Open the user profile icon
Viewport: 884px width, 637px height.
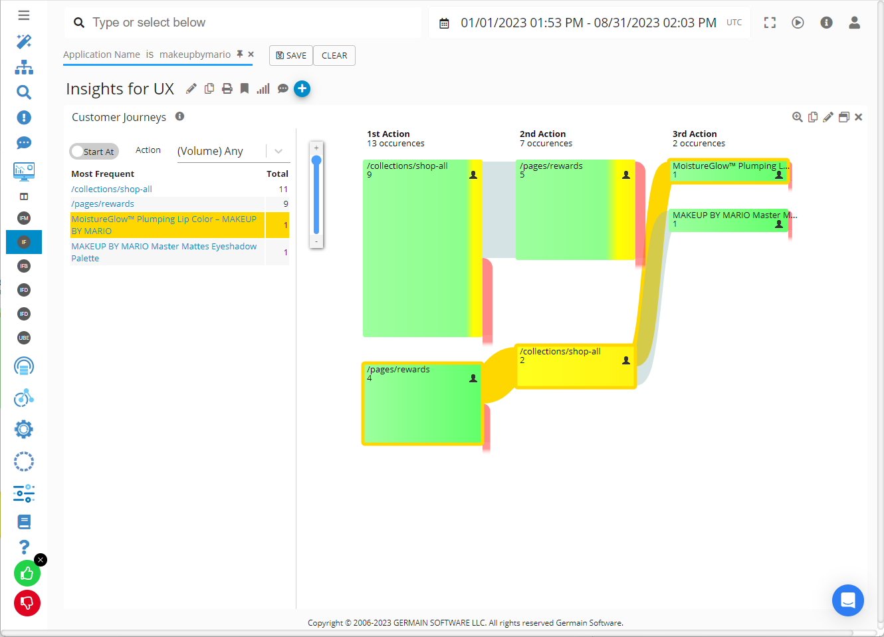click(854, 23)
